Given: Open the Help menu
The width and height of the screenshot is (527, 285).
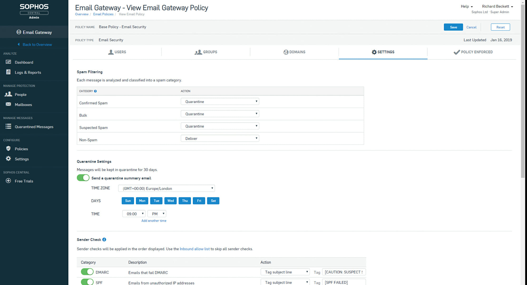Looking at the screenshot, I should click(466, 6).
